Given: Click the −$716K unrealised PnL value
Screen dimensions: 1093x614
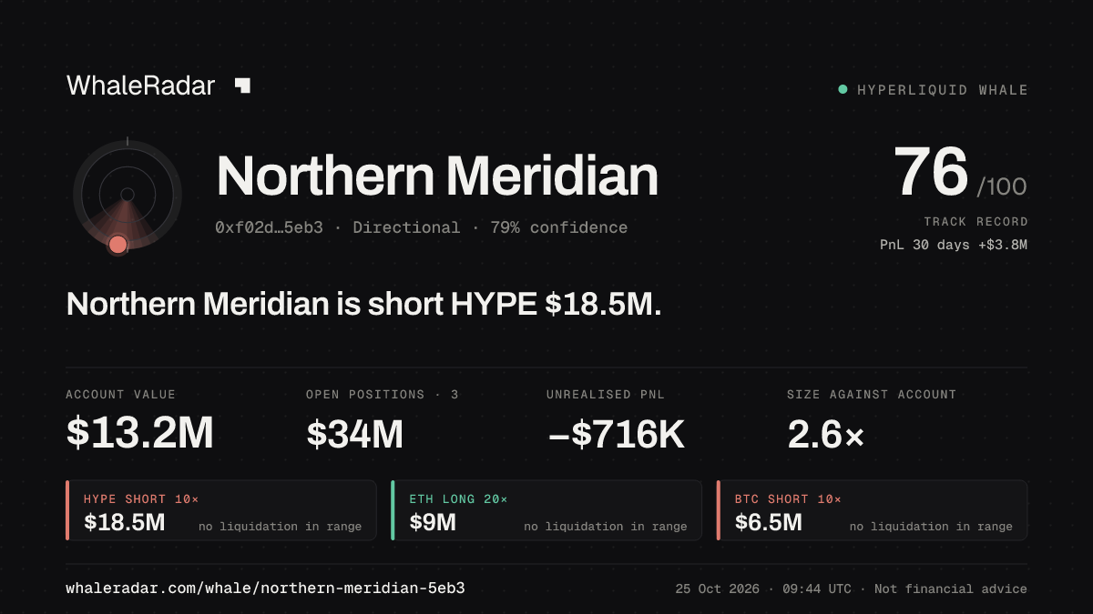Looking at the screenshot, I should pos(616,434).
